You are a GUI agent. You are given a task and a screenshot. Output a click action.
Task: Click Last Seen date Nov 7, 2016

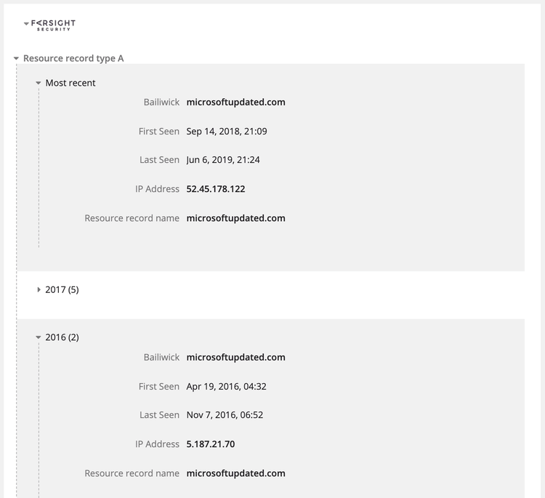[x=225, y=415]
